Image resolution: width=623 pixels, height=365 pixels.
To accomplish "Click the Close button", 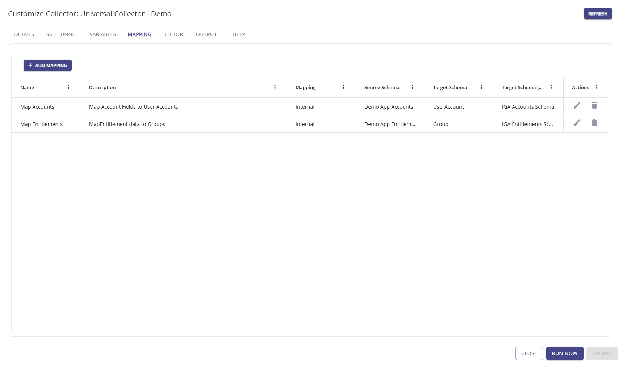I will pyautogui.click(x=529, y=353).
